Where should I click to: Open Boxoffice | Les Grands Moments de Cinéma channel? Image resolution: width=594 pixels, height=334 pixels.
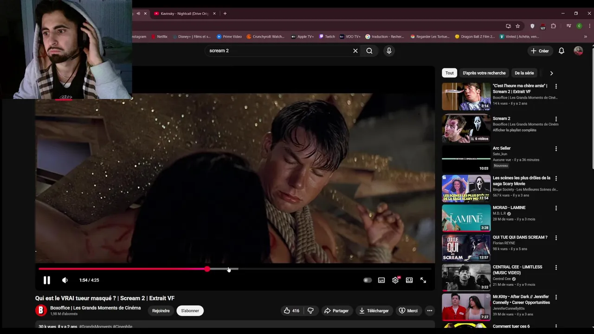tap(95, 308)
